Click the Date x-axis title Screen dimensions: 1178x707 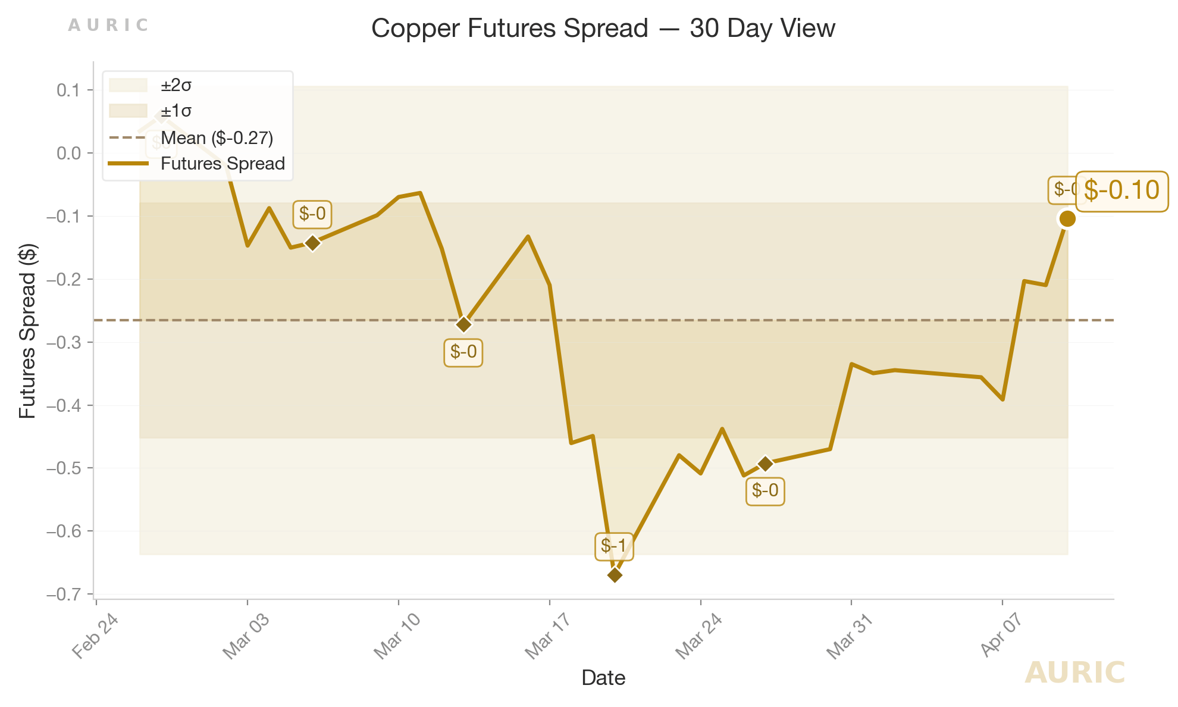click(x=603, y=678)
